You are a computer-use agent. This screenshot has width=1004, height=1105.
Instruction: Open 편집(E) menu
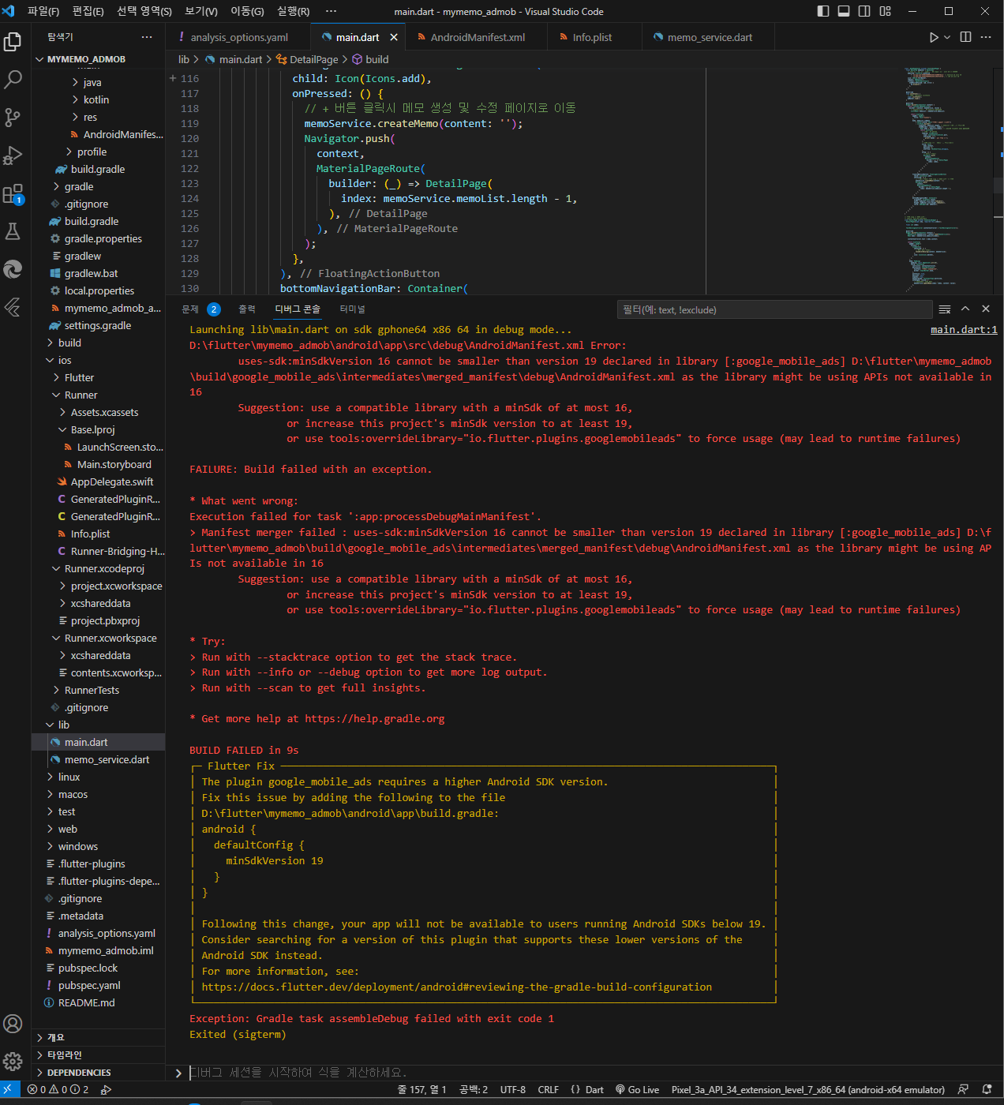pyautogui.click(x=88, y=11)
